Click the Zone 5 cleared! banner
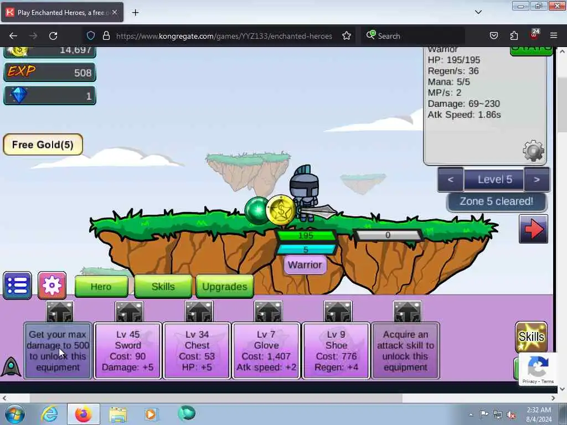 coord(497,201)
